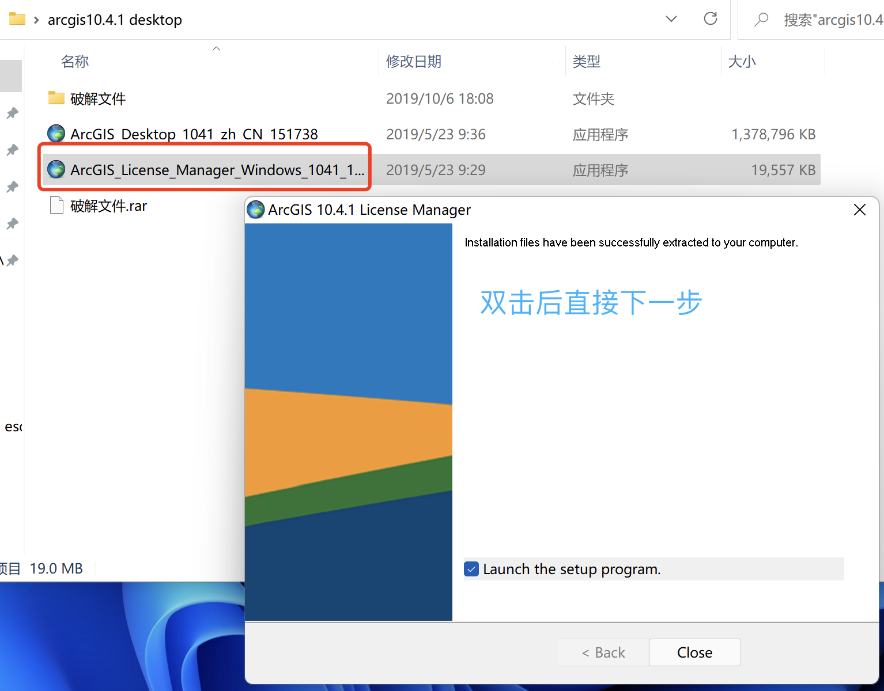The width and height of the screenshot is (884, 691).
Task: Click the breadcrumb chevron next to the folder icon
Action: pyautogui.click(x=36, y=18)
